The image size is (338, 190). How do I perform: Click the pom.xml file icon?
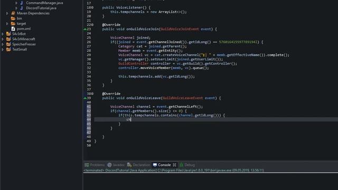[13, 28]
